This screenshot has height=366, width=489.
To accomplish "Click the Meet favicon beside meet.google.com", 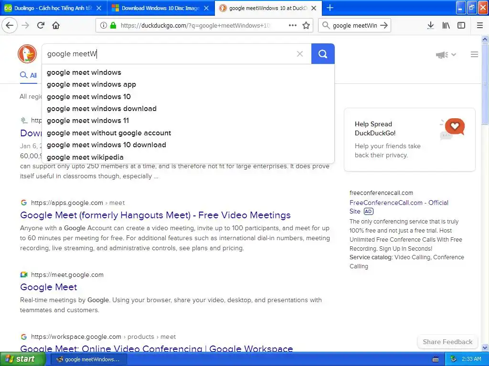I will click(x=24, y=274).
